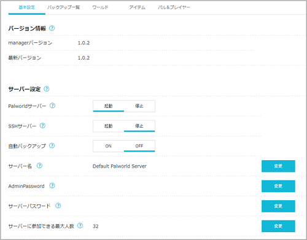Set 自動バックアップ to OFF

pyautogui.click(x=139, y=146)
